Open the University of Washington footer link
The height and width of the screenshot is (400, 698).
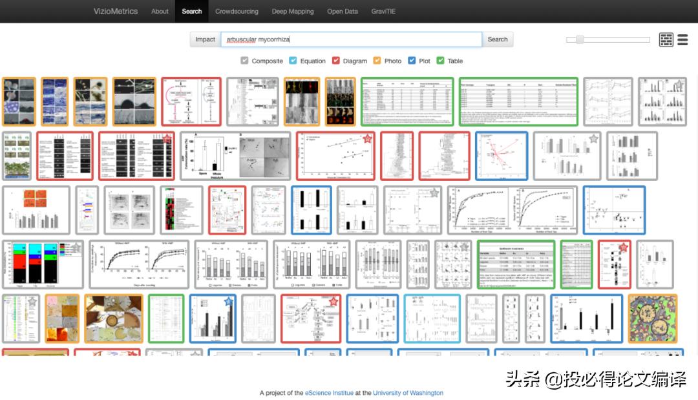408,393
